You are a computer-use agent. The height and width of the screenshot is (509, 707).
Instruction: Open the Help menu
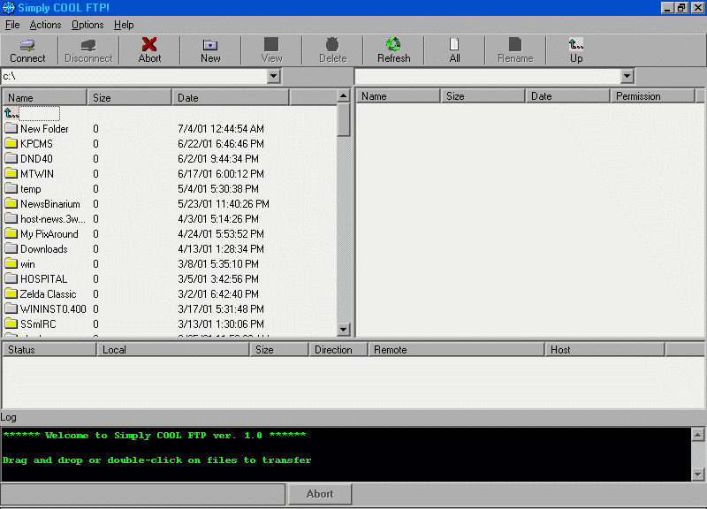coord(124,25)
